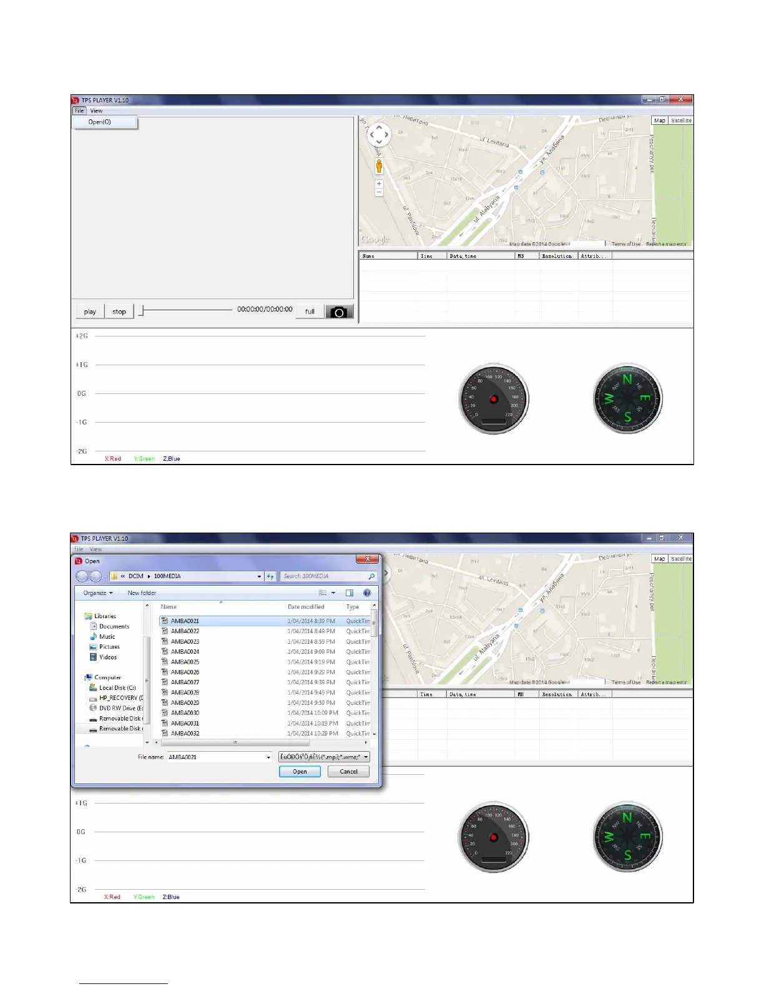Click Open in the file dialog
The height and width of the screenshot is (989, 764).
[x=300, y=772]
